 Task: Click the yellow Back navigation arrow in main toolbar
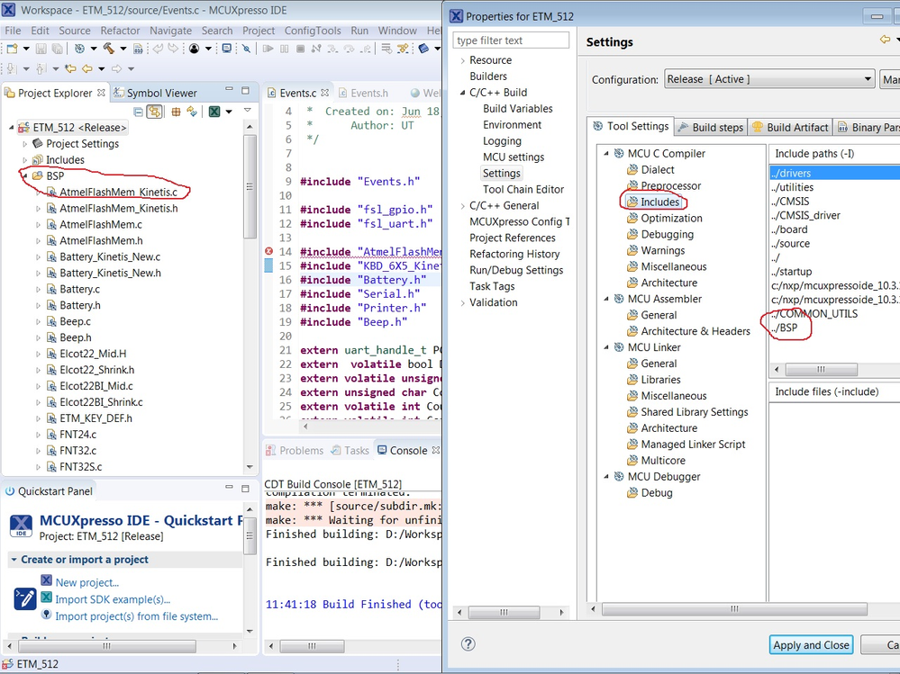(x=87, y=68)
